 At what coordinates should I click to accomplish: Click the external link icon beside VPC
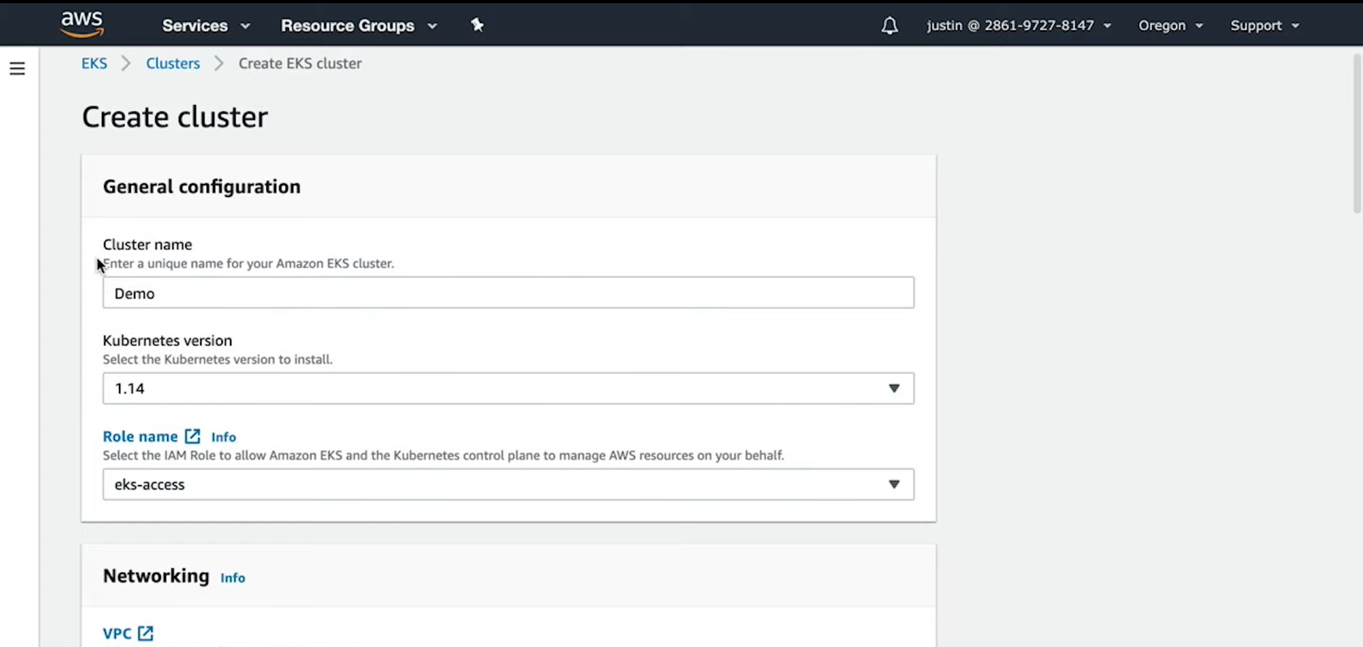click(145, 633)
